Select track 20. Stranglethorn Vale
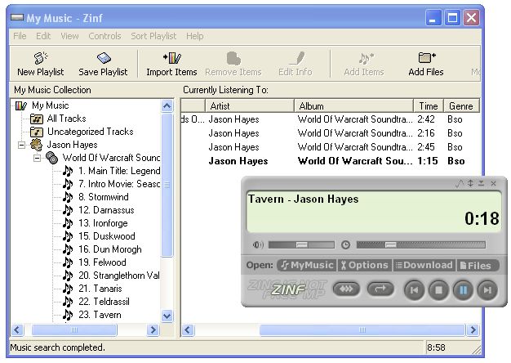Screen dimensions: 511x363 [x=119, y=276]
